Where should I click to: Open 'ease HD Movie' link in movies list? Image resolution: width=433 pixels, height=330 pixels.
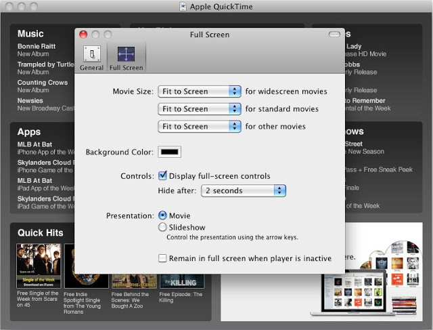click(x=366, y=54)
